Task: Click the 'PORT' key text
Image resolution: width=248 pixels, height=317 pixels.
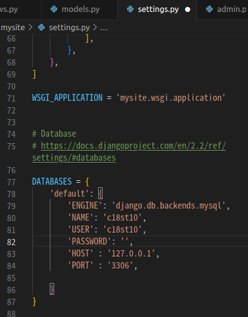Action: click(x=81, y=265)
